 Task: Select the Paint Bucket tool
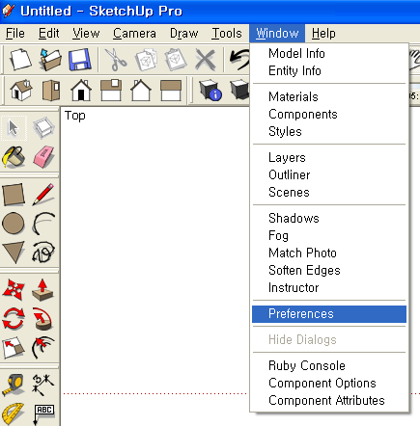14,157
